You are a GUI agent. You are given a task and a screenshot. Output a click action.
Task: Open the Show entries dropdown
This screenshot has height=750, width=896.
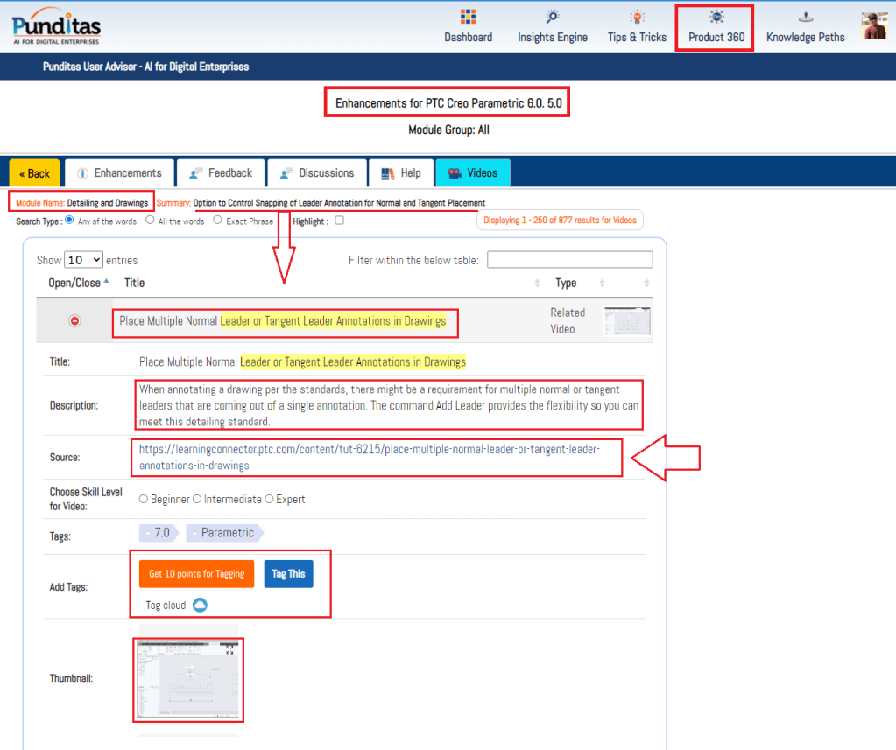point(84,260)
